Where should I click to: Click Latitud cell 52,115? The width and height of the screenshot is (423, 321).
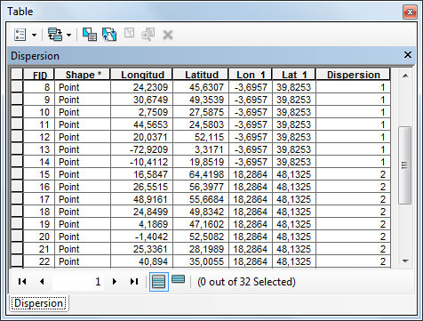(x=201, y=137)
